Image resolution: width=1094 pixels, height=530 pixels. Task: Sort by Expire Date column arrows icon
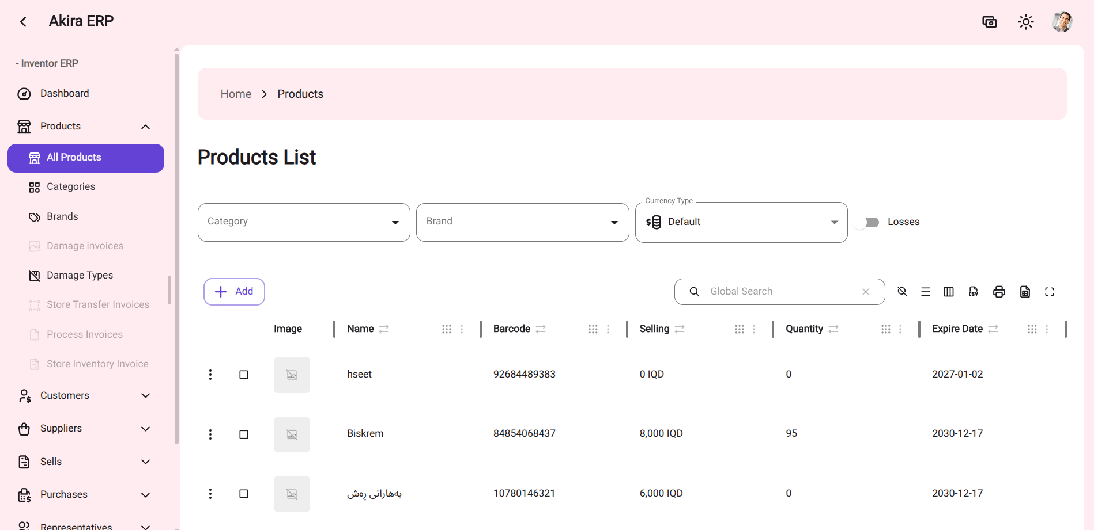(x=993, y=329)
